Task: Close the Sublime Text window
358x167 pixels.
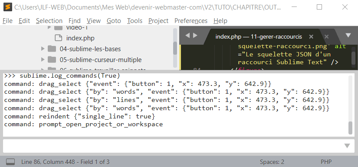Action: (345, 7)
